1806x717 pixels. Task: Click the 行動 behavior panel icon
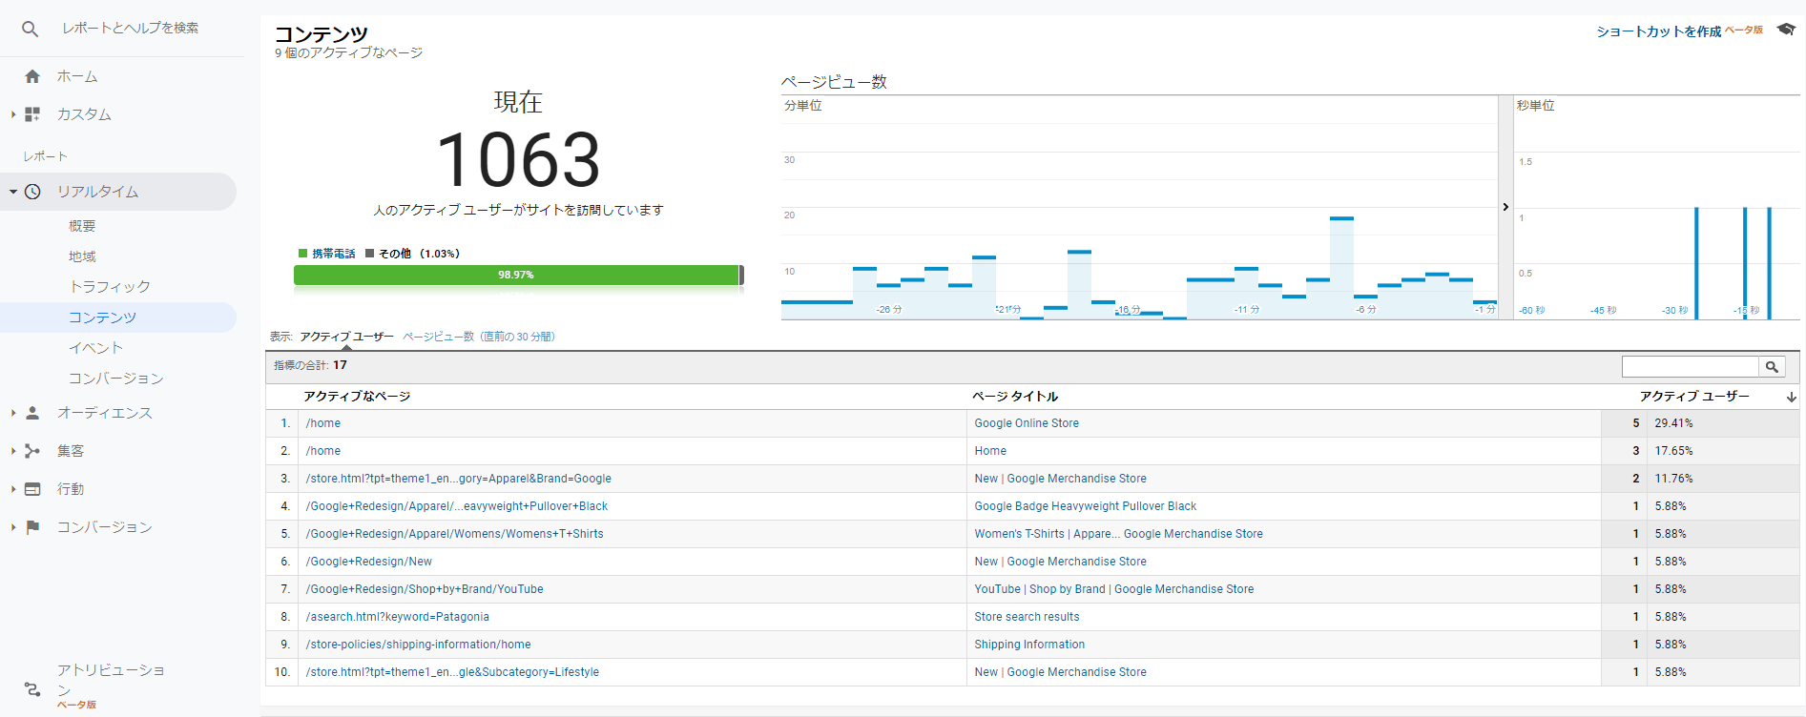(32, 489)
